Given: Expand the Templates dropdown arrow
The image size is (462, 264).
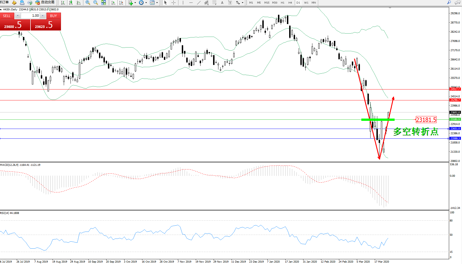Looking at the screenshot, I should point(157,3).
